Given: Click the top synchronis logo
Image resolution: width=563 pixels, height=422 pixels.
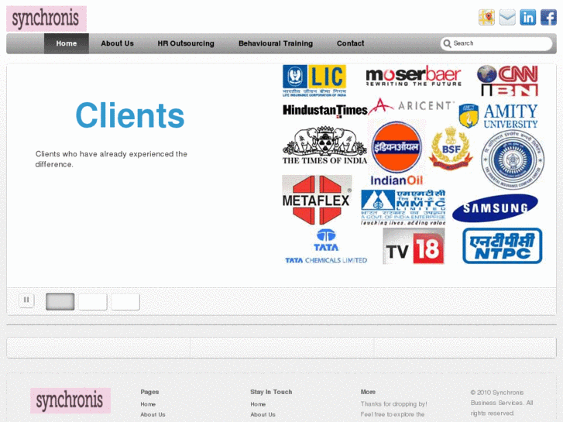Looking at the screenshot, I should [x=46, y=19].
